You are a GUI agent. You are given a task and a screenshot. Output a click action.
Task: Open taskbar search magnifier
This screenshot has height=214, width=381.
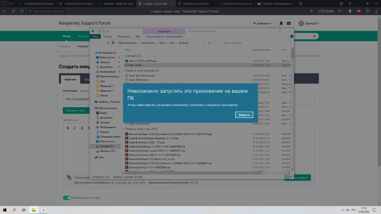click(x=14, y=210)
